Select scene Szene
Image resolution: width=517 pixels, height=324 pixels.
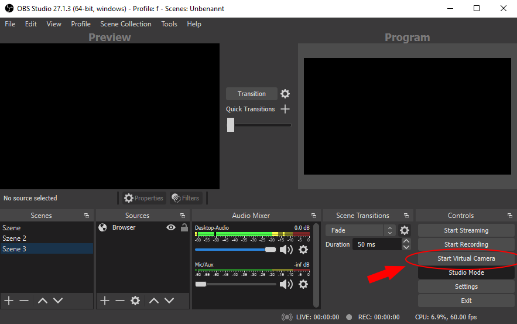[x=46, y=228]
